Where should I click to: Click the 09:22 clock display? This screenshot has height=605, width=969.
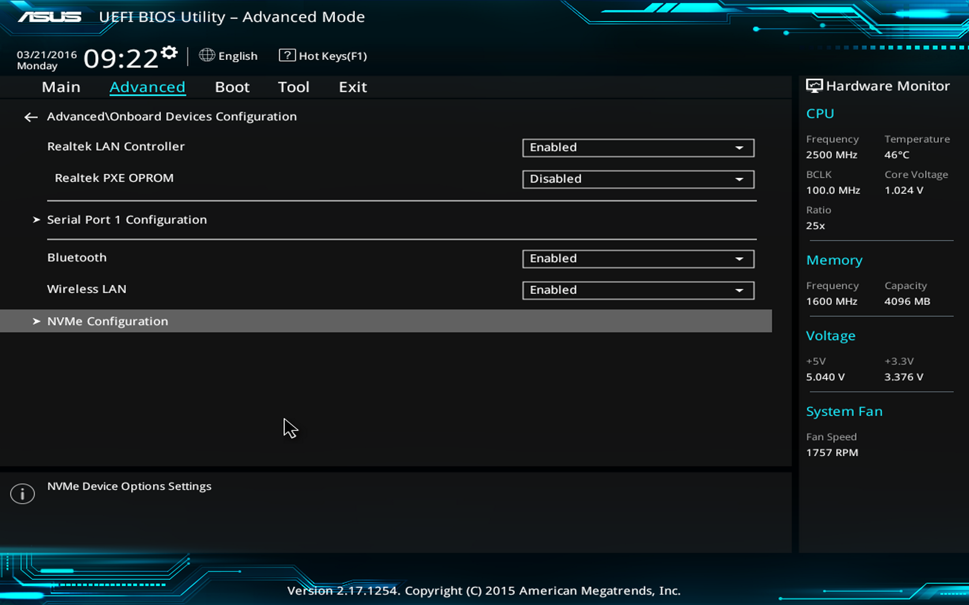(x=121, y=58)
